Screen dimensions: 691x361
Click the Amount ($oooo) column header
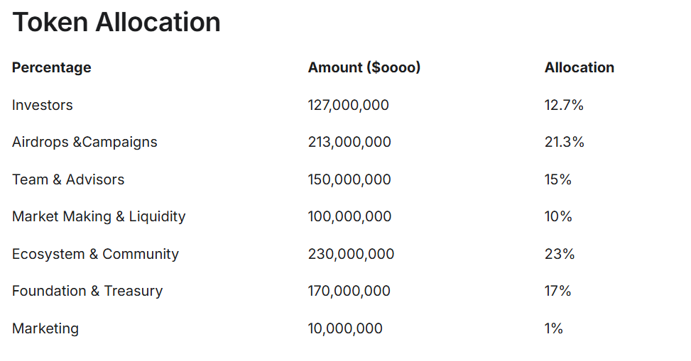364,67
